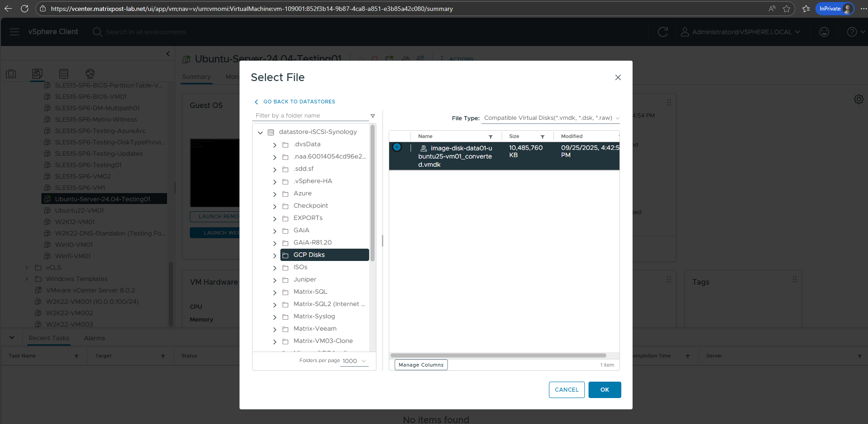Collapse the navigation sidebar arrow
This screenshot has height=424, width=868.
(168, 54)
